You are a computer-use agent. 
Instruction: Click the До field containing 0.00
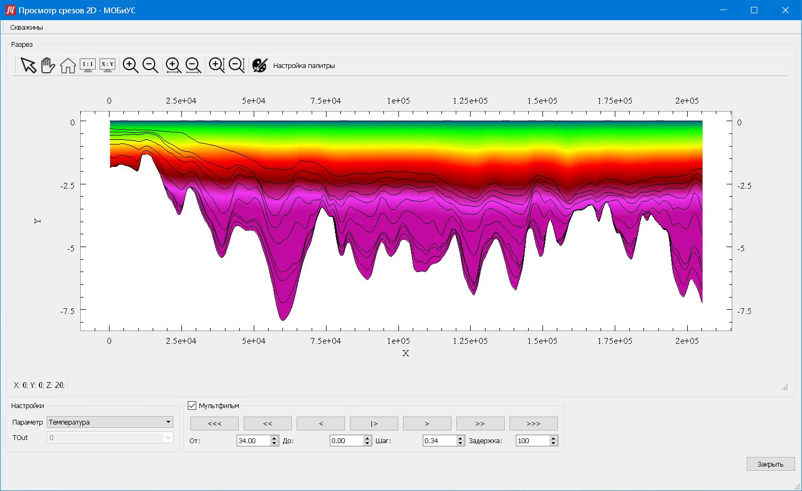click(x=347, y=441)
